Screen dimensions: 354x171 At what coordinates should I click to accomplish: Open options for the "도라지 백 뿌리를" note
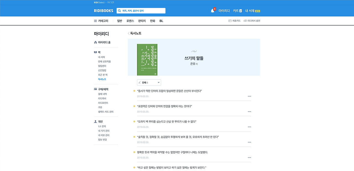(249, 127)
